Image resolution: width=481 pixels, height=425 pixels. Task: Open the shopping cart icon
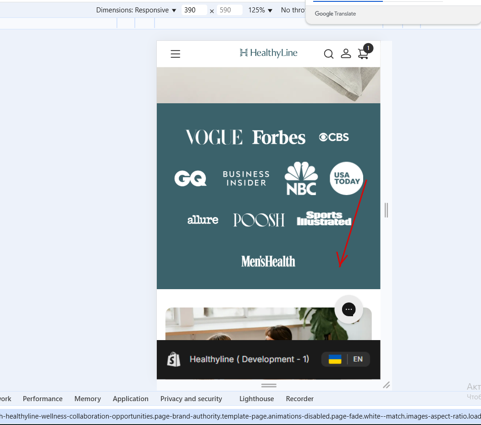363,53
